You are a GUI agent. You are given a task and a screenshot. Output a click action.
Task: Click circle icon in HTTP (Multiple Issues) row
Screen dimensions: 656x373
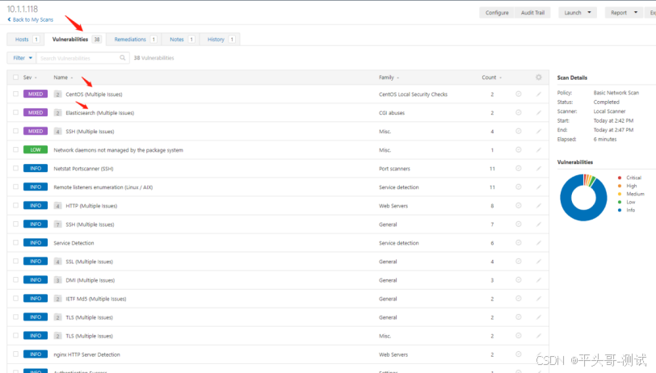(519, 205)
